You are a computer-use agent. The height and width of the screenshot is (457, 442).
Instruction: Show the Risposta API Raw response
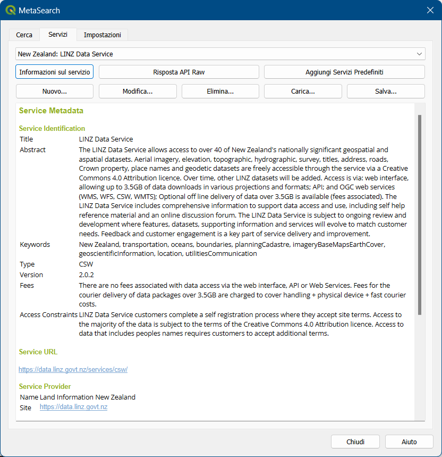click(178, 72)
